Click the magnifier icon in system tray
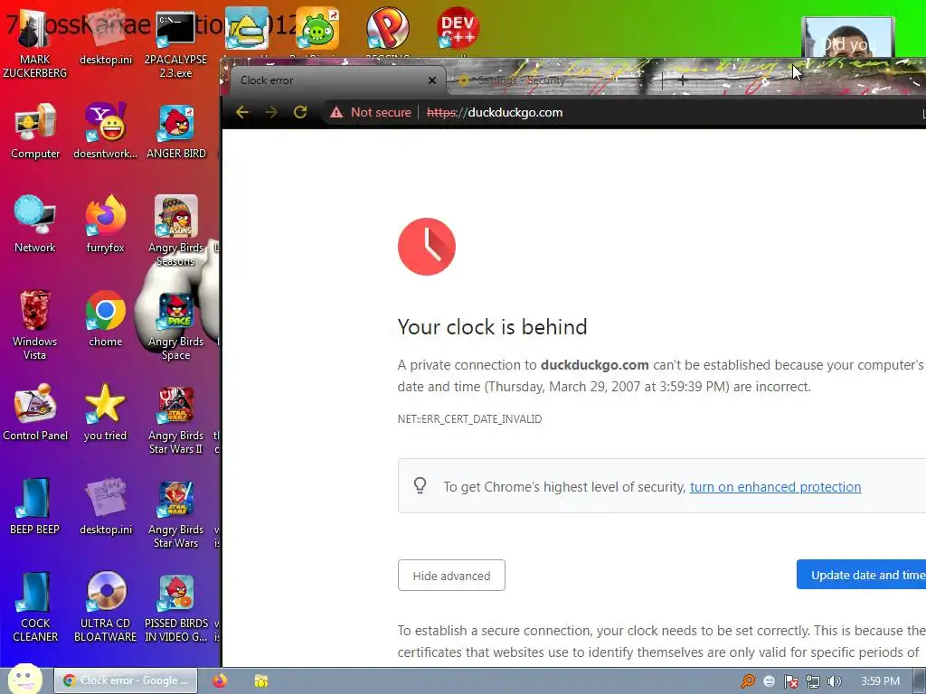This screenshot has width=926, height=694. click(747, 681)
